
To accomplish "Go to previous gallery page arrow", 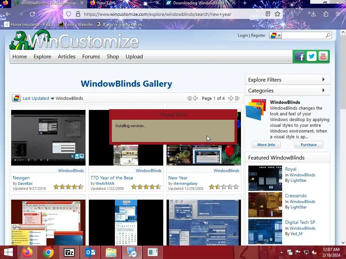I will (195, 98).
